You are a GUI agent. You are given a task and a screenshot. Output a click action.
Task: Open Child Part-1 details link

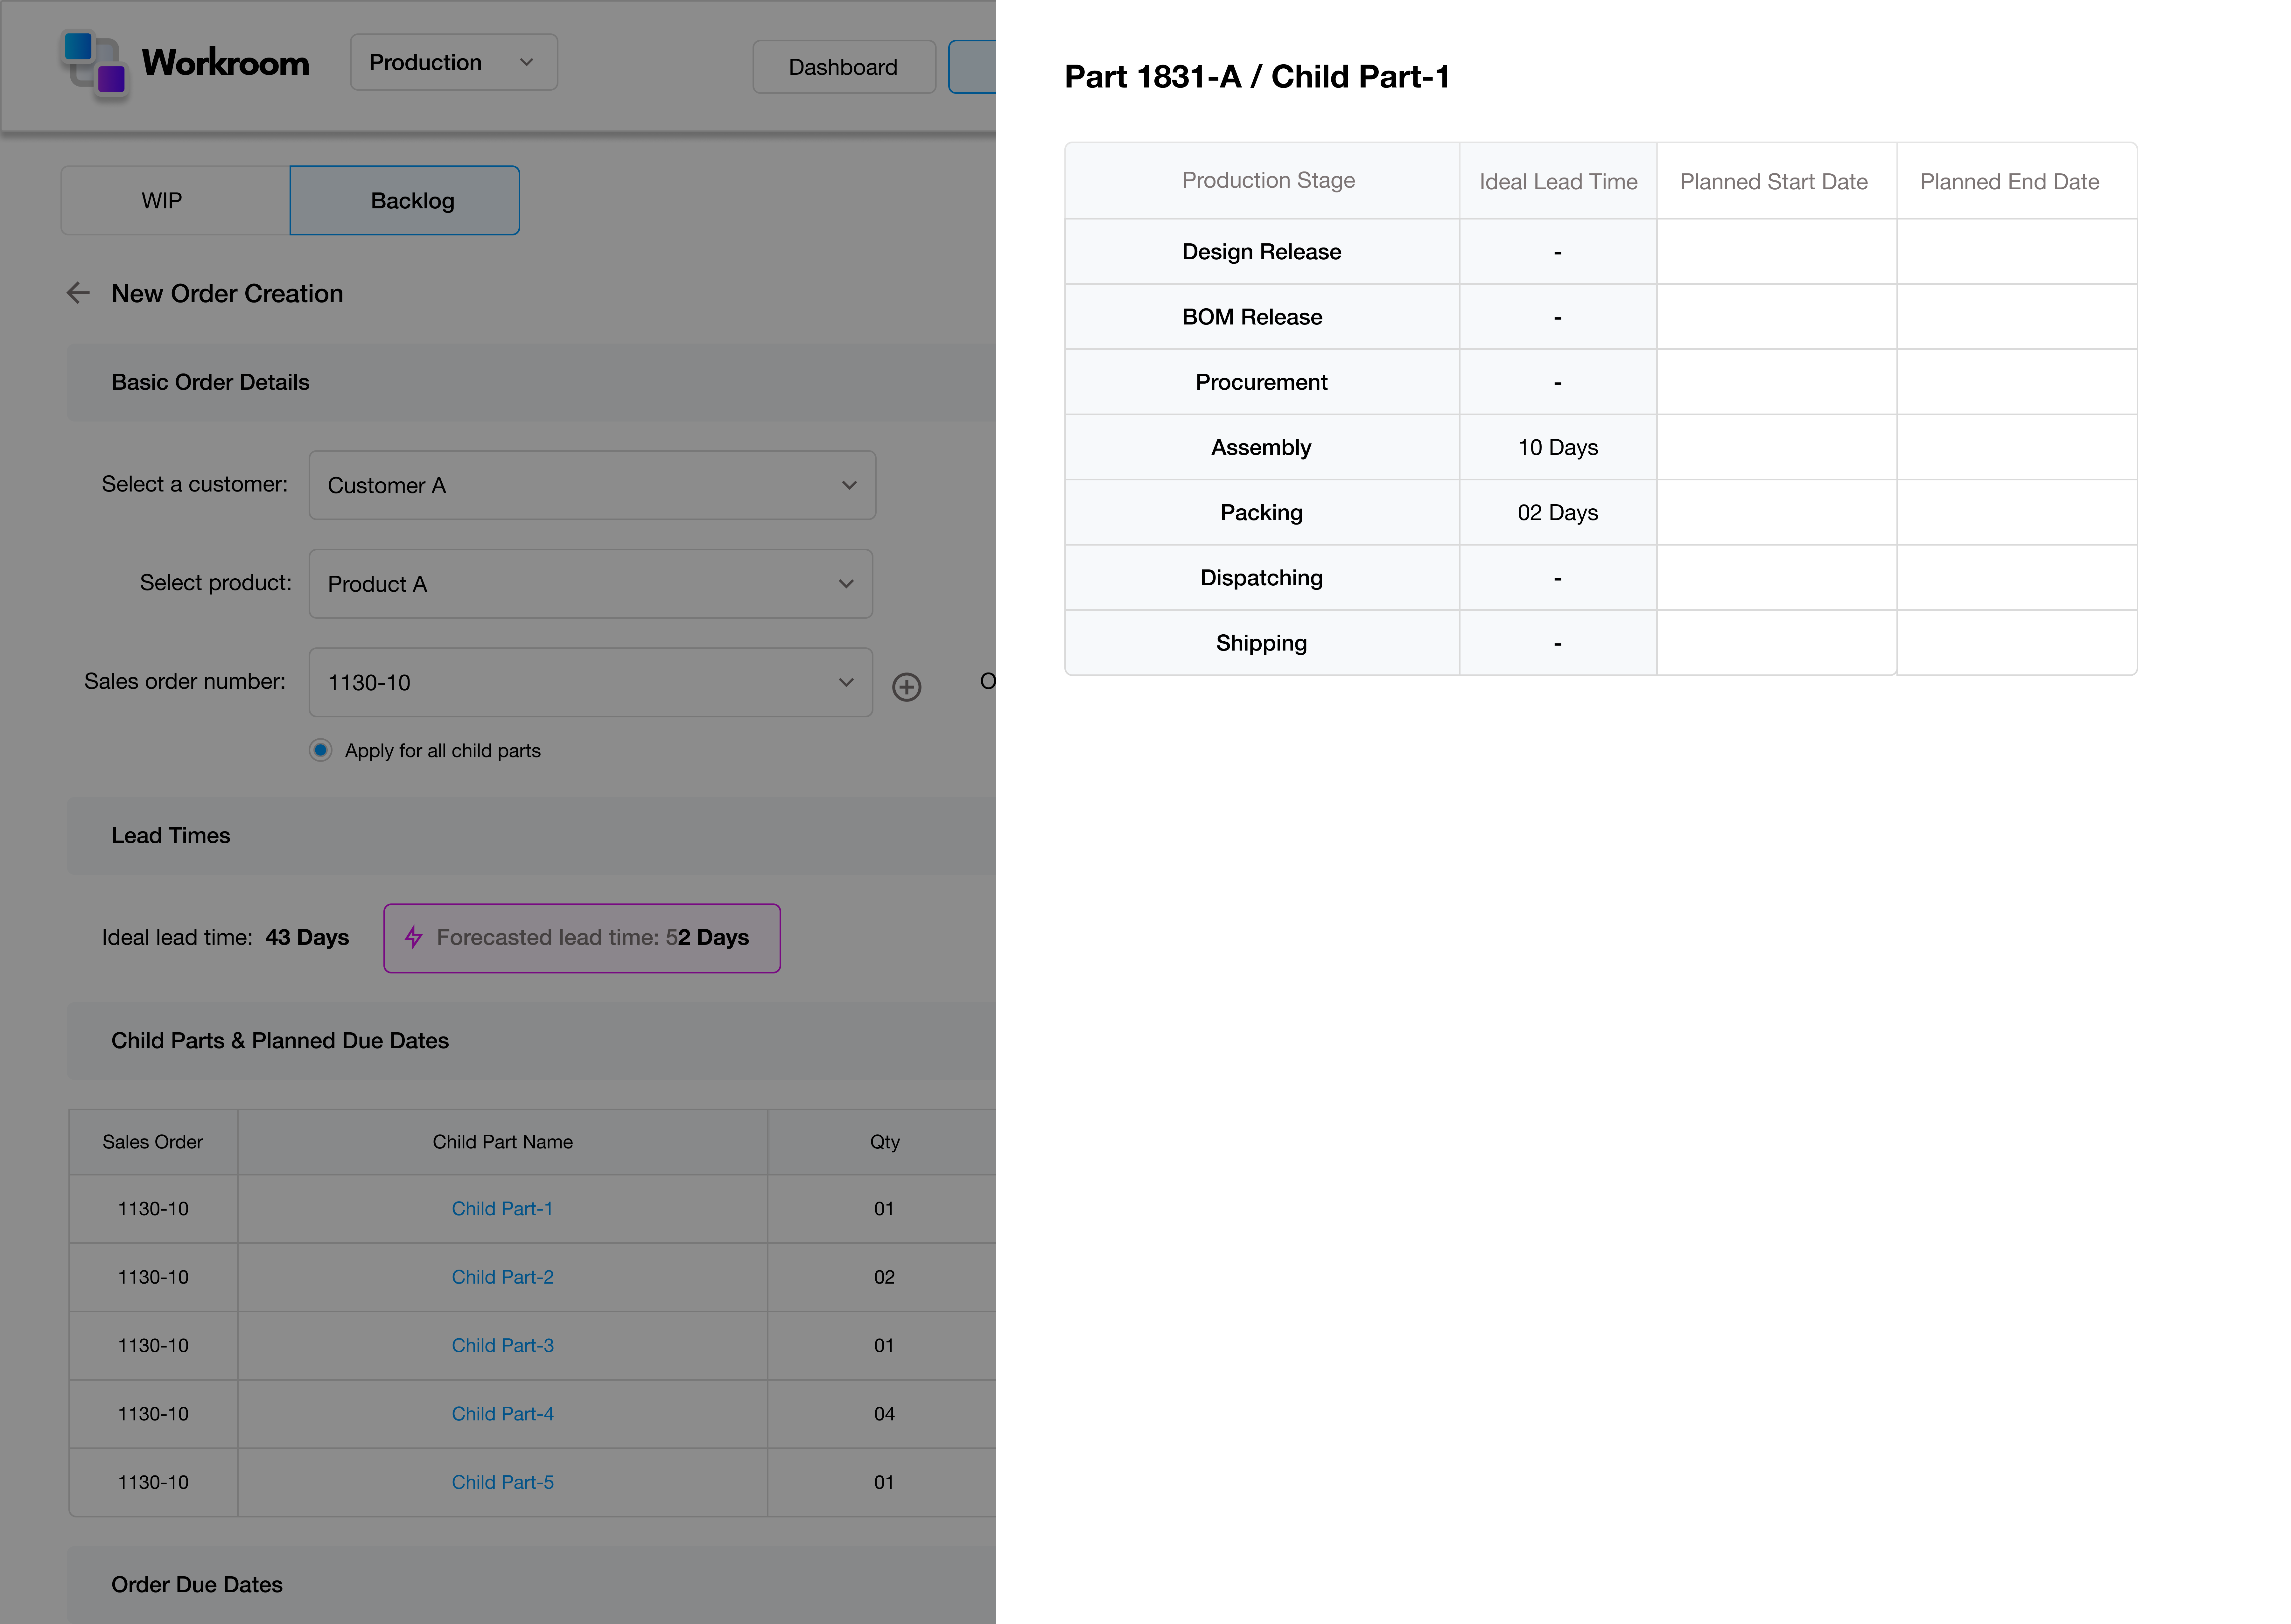503,1208
